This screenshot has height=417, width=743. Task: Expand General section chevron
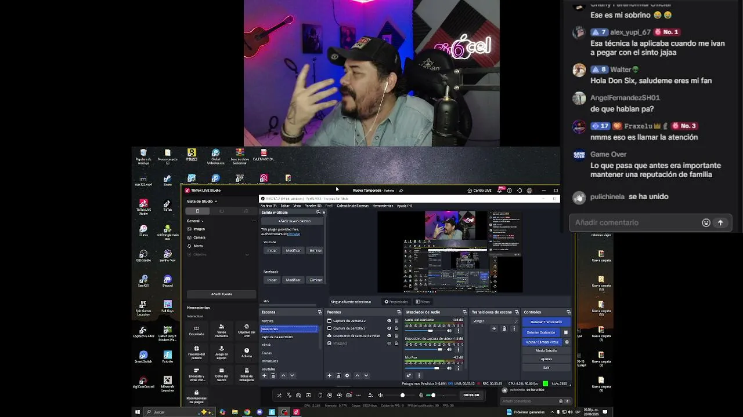[202, 221]
